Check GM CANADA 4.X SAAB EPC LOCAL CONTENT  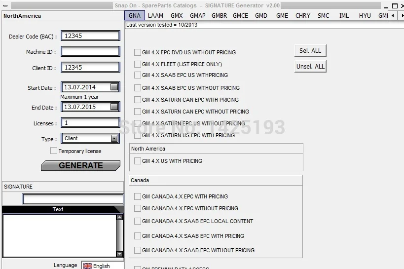coord(138,221)
